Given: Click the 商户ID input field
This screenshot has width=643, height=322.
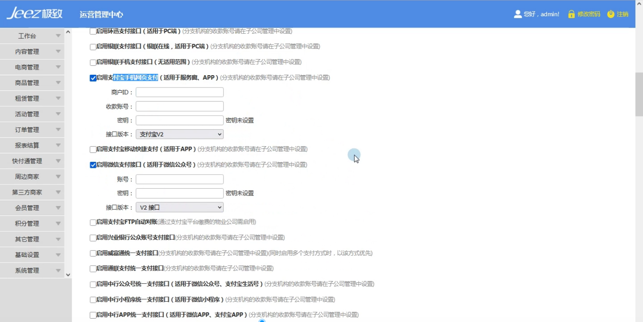Looking at the screenshot, I should click(180, 92).
